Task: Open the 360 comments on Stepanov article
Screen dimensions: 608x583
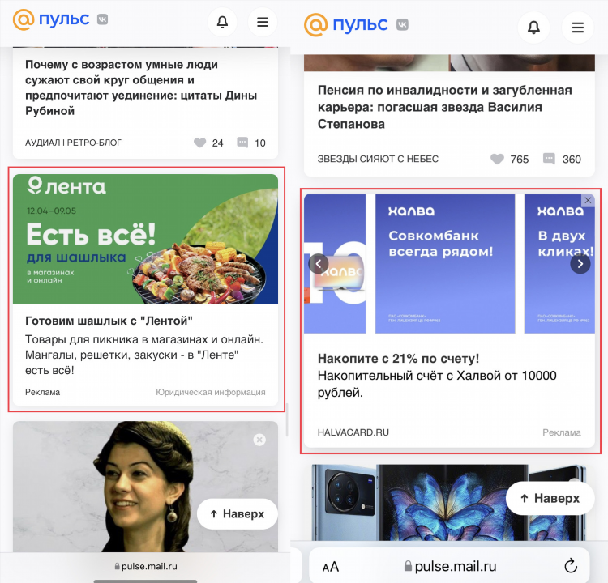Action: click(x=549, y=159)
